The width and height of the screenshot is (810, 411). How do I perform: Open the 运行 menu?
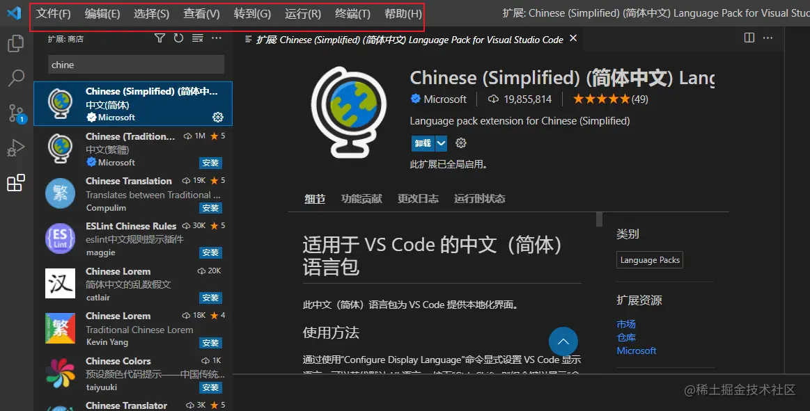click(x=302, y=13)
